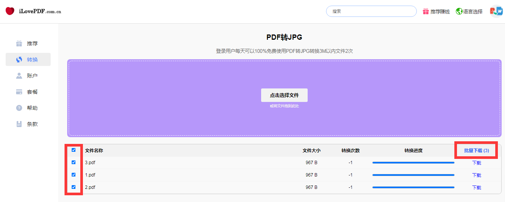
Task: Open the 语言选择 language selector
Action: click(473, 12)
